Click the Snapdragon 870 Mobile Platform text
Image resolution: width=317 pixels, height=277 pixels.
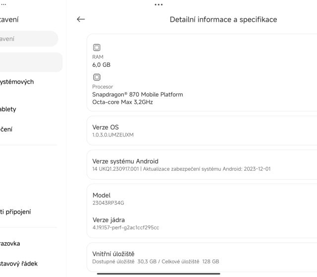tap(138, 94)
